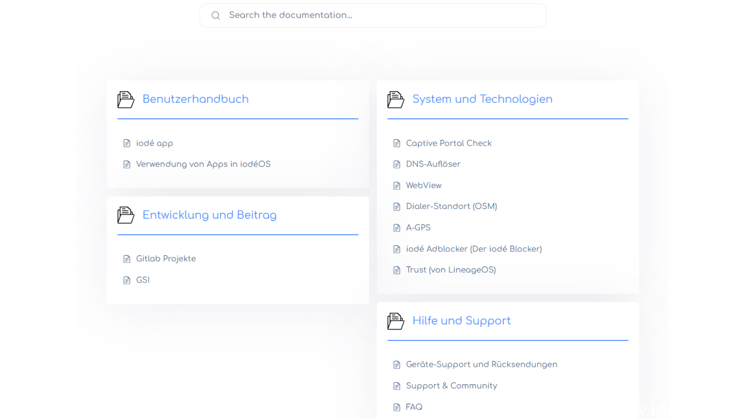Open the FAQ article
Image resolution: width=745 pixels, height=419 pixels.
click(414, 407)
